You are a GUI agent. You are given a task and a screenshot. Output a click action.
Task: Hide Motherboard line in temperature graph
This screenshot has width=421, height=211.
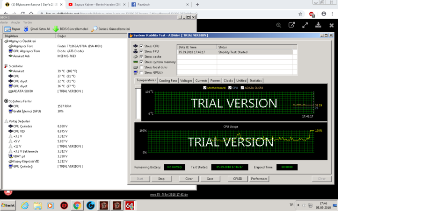point(205,88)
